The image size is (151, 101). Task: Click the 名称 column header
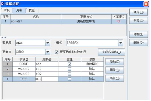[36, 17]
